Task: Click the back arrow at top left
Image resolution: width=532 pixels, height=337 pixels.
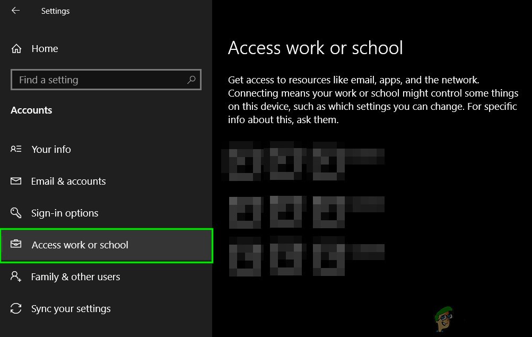Action: 15,10
